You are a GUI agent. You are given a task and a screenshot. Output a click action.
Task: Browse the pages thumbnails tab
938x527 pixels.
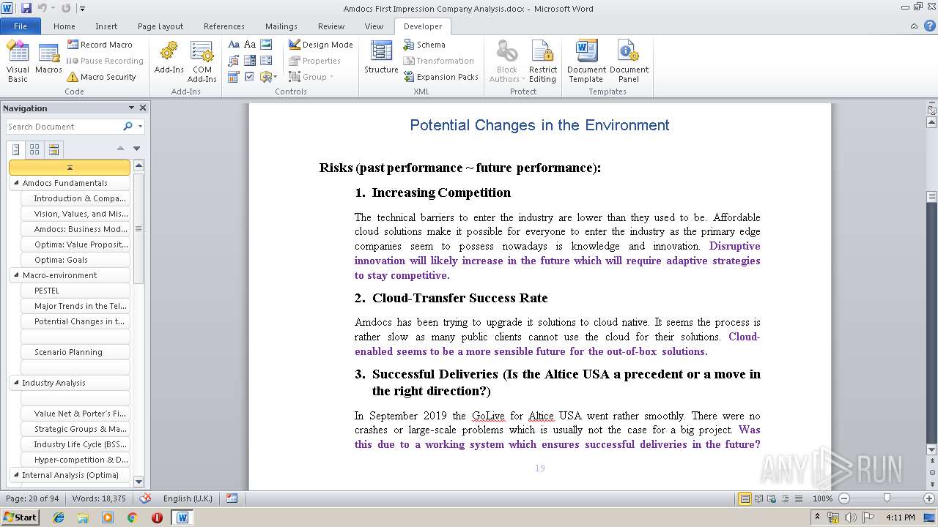tap(34, 149)
